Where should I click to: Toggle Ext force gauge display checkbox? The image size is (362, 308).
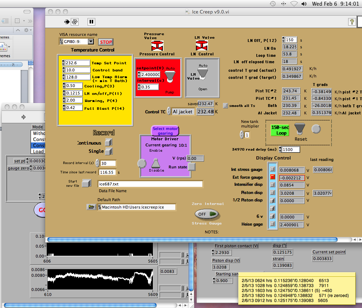273,177
